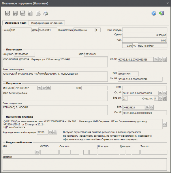Viewport: 171px width, 173px height.
Task: Click the Дата field showing 20.05.2014
Action: [48, 30]
